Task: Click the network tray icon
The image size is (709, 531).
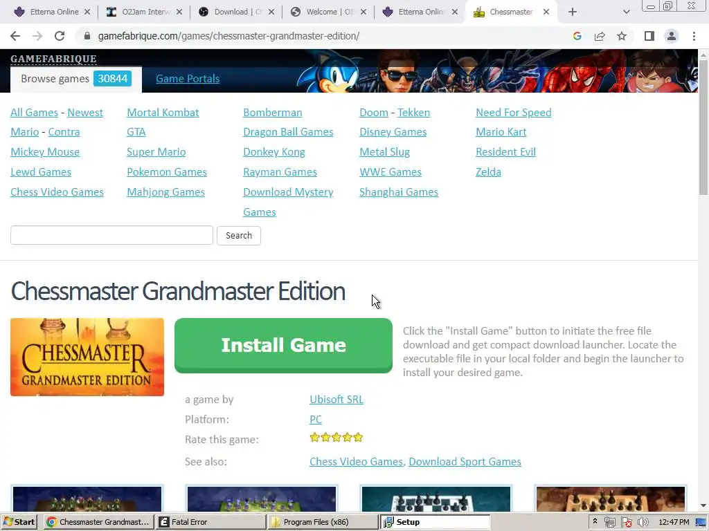Action: pos(609,523)
